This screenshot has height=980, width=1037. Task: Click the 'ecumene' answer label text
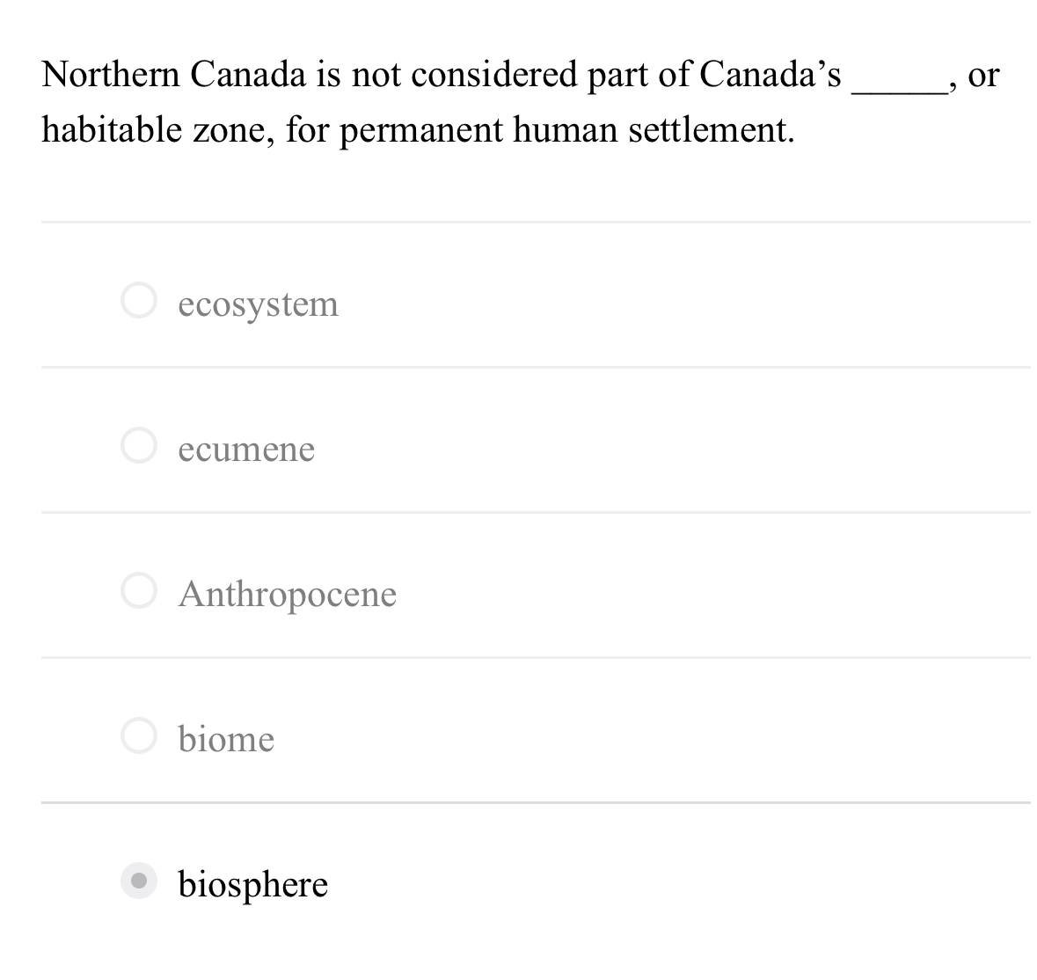tap(246, 450)
